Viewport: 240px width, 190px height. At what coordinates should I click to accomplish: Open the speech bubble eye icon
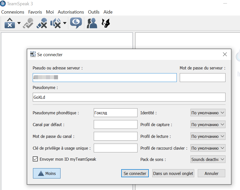pos(76,23)
